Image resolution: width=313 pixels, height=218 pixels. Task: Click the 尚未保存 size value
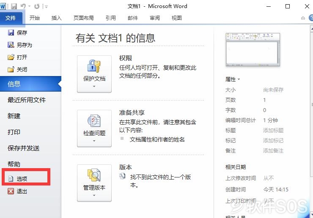[273, 90]
